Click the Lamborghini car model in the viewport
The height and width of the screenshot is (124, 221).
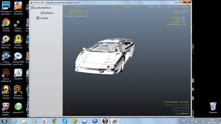[x=105, y=56]
